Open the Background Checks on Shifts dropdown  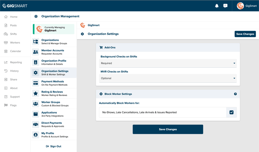point(168,63)
